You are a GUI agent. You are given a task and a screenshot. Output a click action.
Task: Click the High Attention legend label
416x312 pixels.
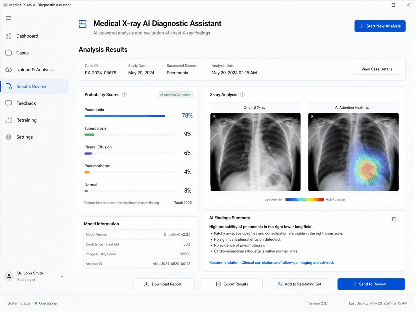[x=335, y=200]
